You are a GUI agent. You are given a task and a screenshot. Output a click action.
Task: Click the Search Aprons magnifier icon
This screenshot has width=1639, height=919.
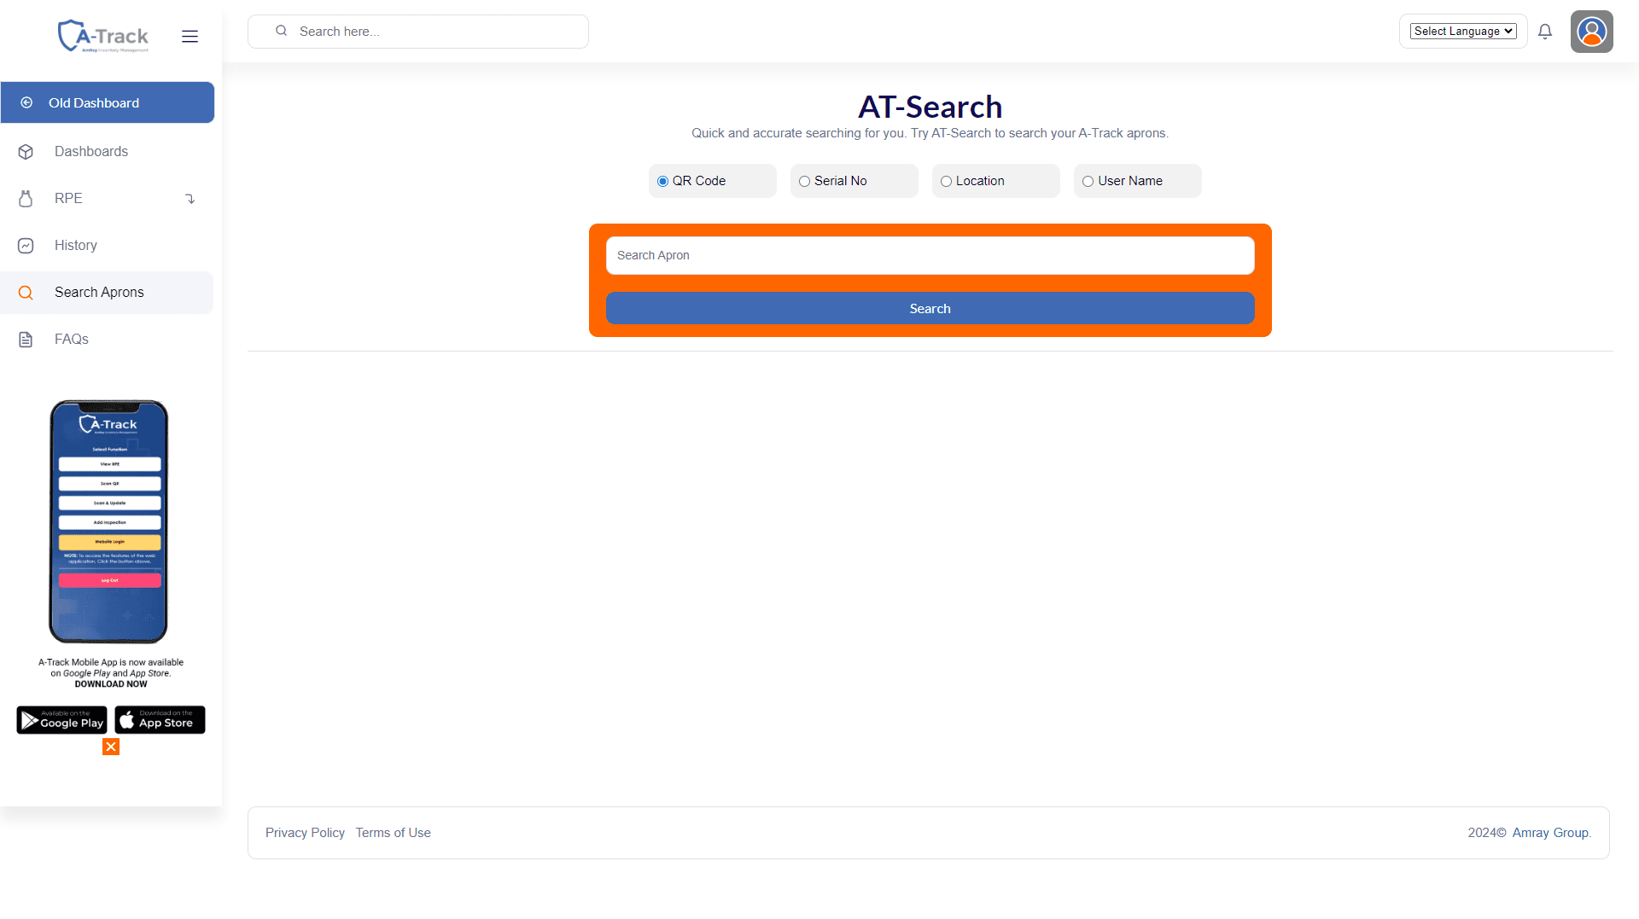click(26, 293)
